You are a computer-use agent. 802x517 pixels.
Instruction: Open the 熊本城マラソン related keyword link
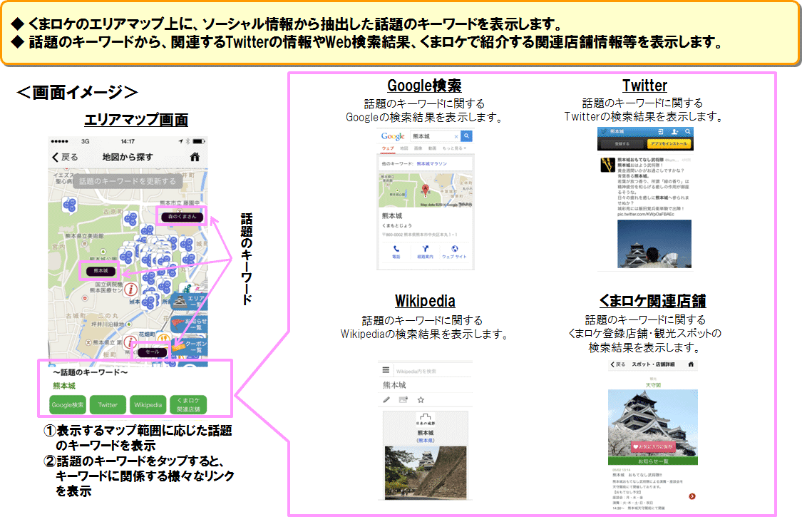pyautogui.click(x=431, y=164)
